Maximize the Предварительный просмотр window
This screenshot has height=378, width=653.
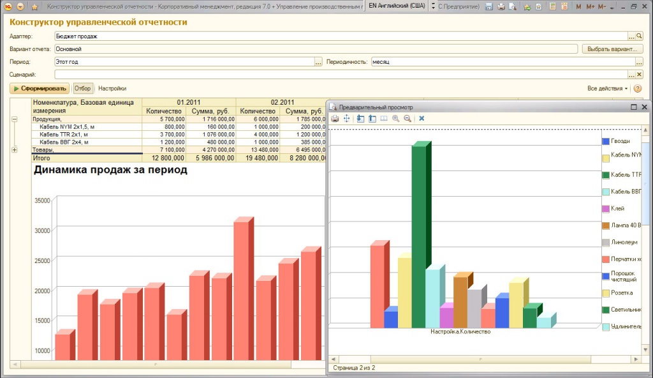[634, 107]
